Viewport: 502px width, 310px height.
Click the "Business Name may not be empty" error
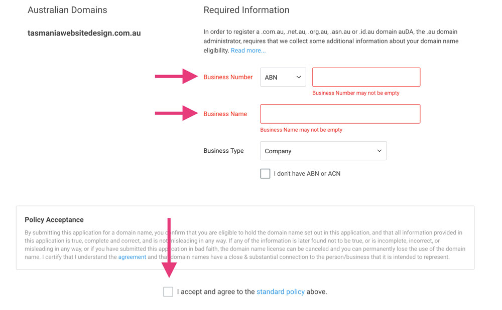tap(301, 130)
